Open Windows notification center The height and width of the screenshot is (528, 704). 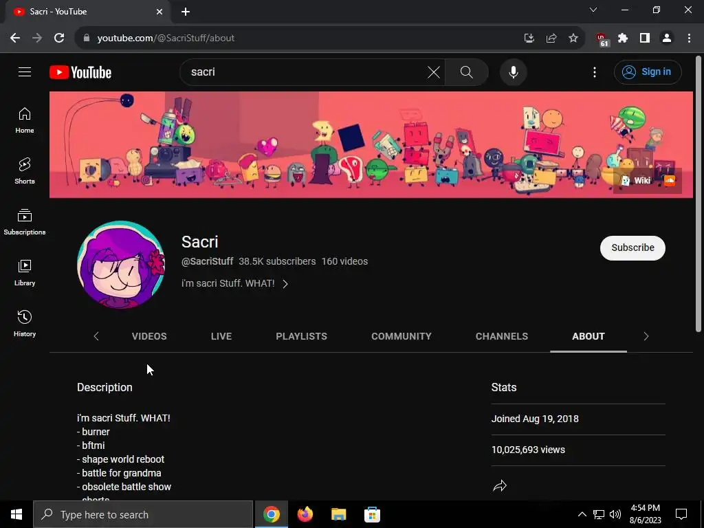point(681,514)
